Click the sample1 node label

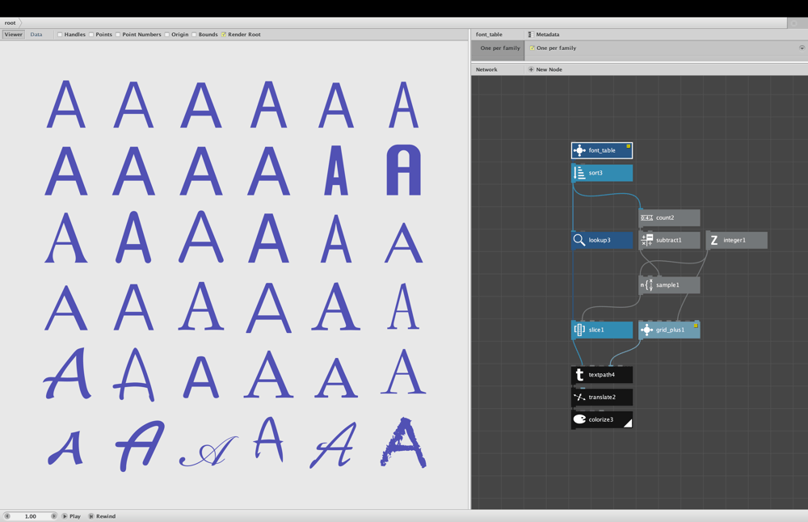(x=667, y=285)
